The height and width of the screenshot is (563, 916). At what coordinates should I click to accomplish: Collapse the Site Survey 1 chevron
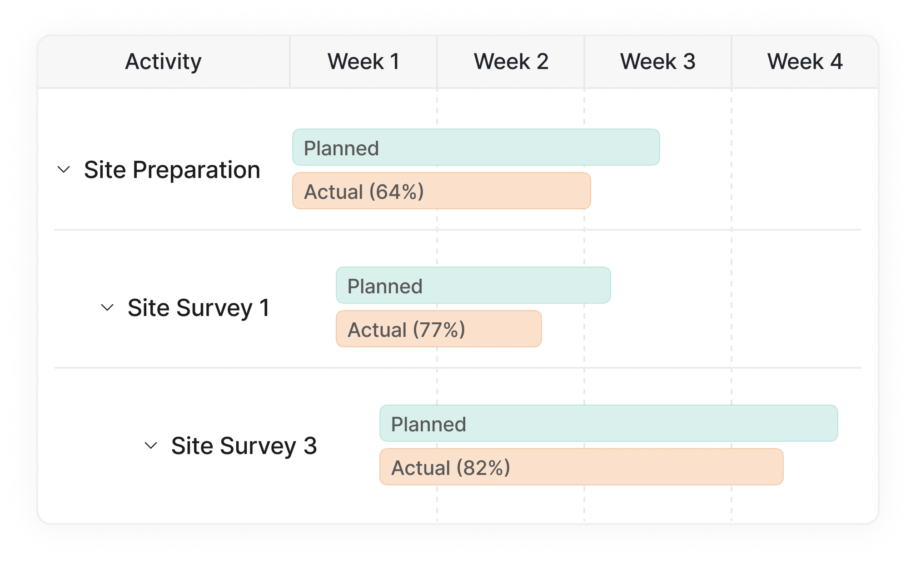[x=107, y=308]
